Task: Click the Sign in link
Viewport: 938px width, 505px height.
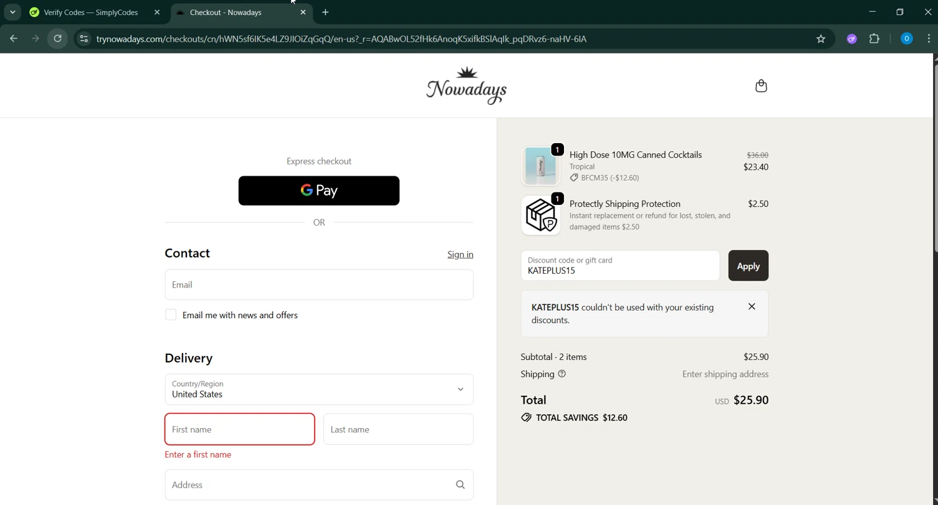Action: point(460,254)
